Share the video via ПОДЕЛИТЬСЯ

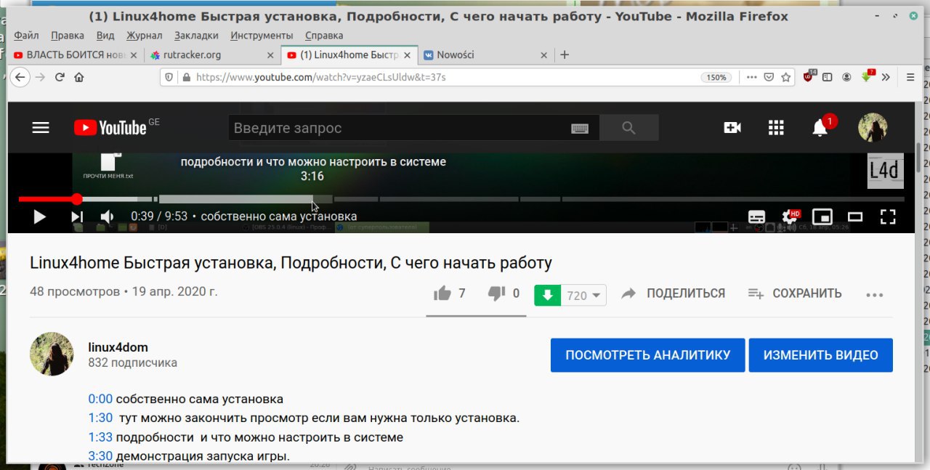674,293
